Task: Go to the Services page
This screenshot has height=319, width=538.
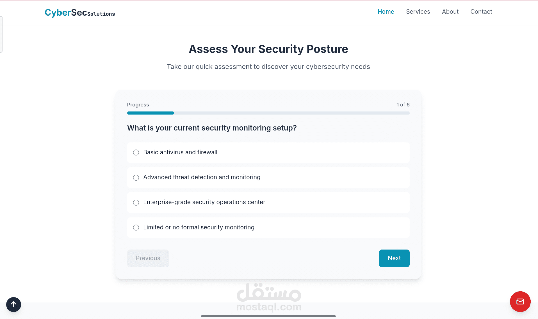Action: [x=418, y=12]
